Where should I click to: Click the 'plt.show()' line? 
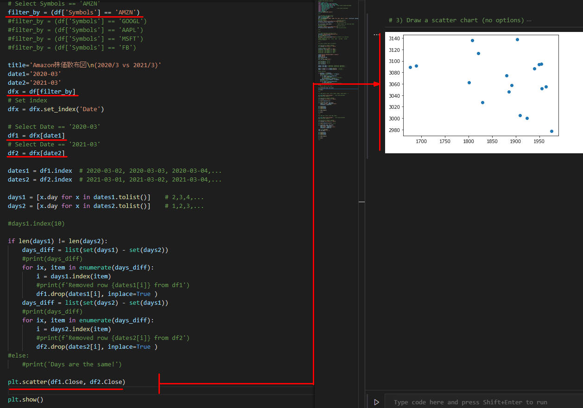coord(25,400)
